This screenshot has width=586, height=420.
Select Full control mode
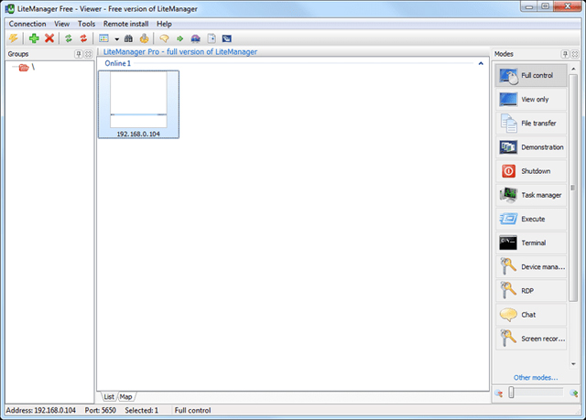(x=531, y=75)
